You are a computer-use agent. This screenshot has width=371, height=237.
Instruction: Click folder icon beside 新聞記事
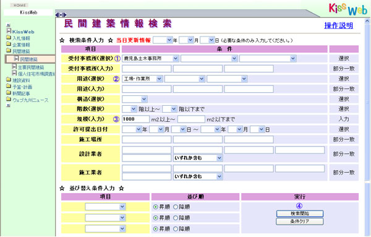[9, 93]
